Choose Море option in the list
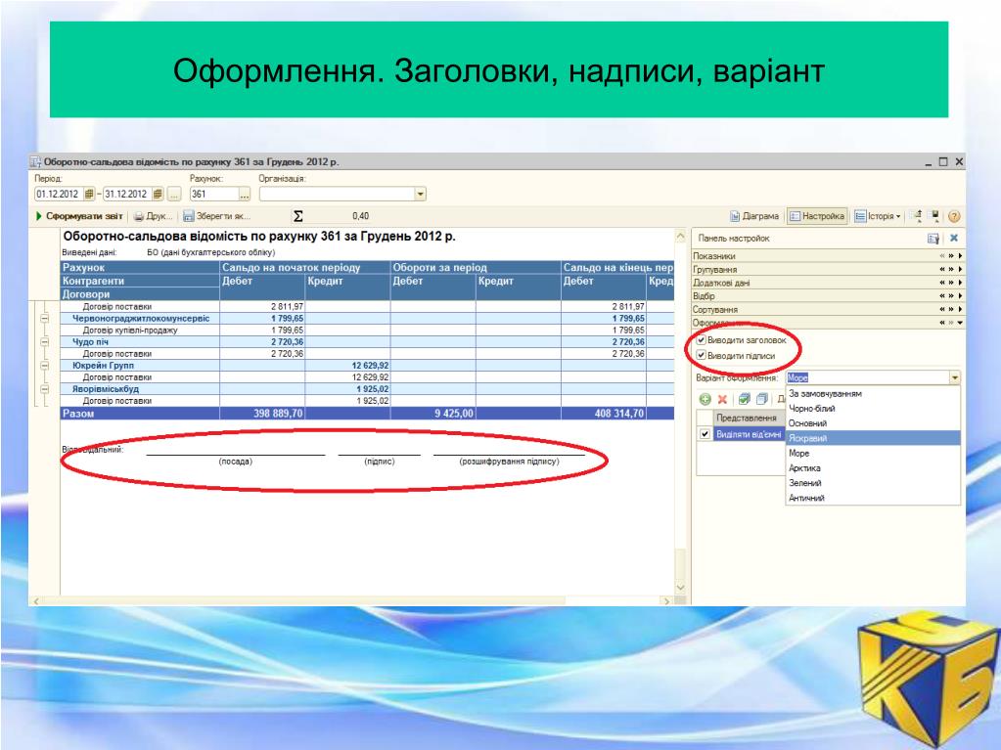 [x=873, y=453]
